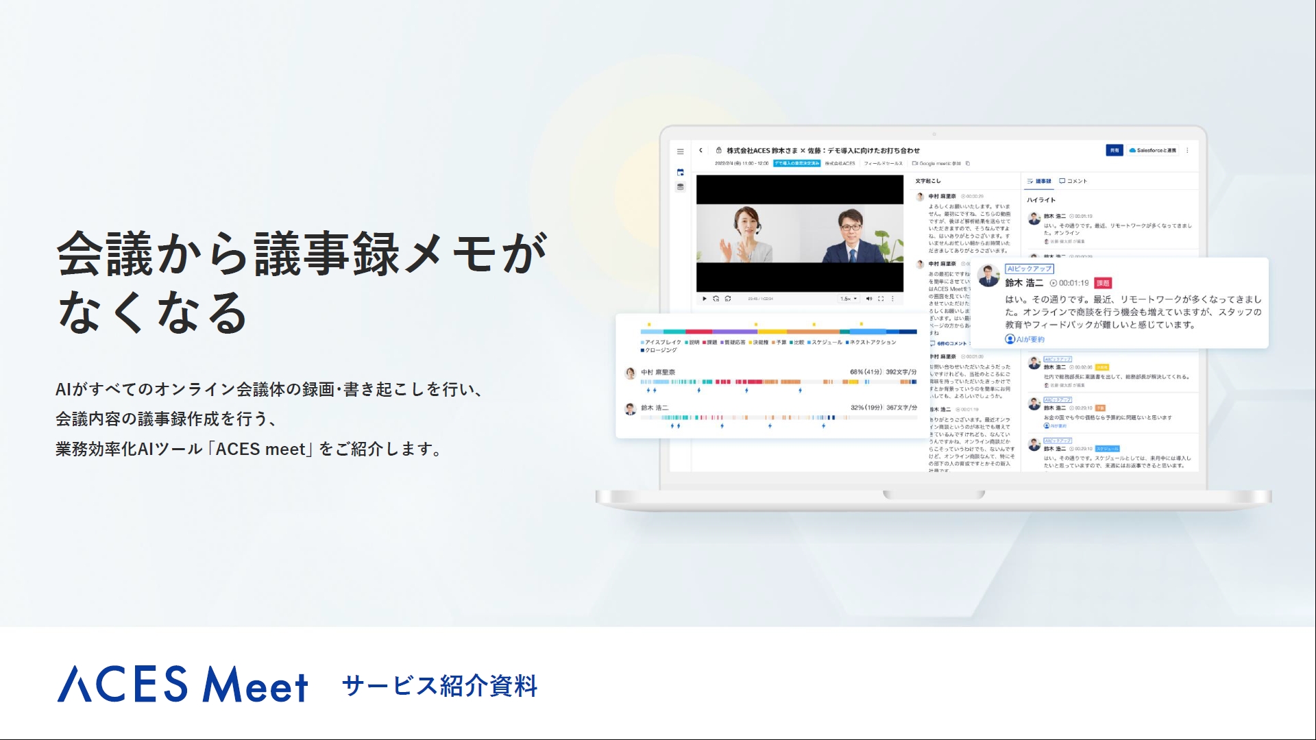Toggle fullscreen on the video player
The height and width of the screenshot is (740, 1316).
881,299
